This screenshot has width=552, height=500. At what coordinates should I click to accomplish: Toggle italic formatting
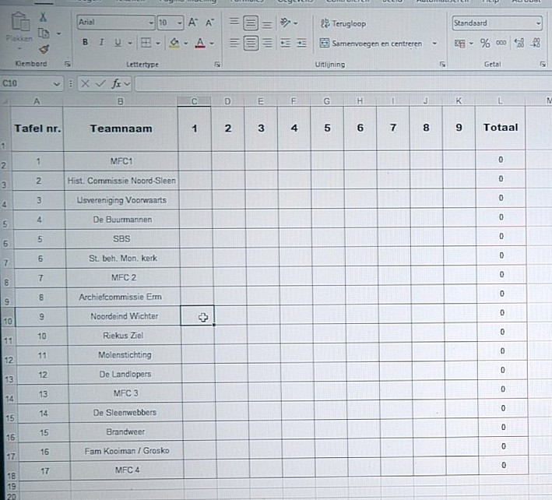102,43
